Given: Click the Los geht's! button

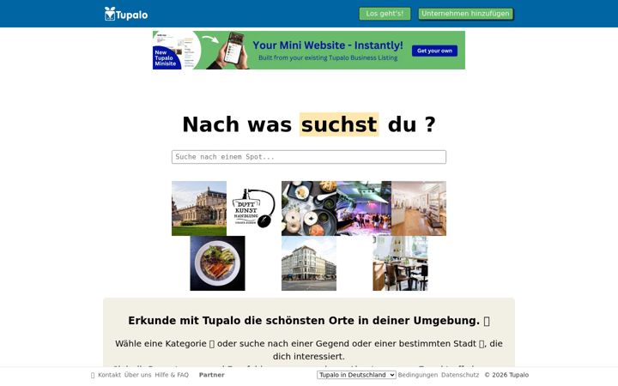Looking at the screenshot, I should click(385, 14).
